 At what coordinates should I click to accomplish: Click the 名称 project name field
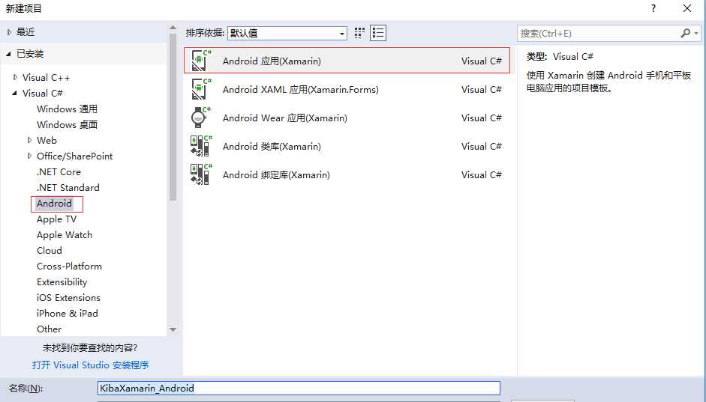[299, 388]
